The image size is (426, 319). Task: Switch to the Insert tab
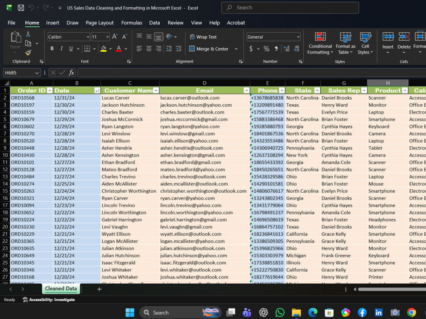[52, 23]
